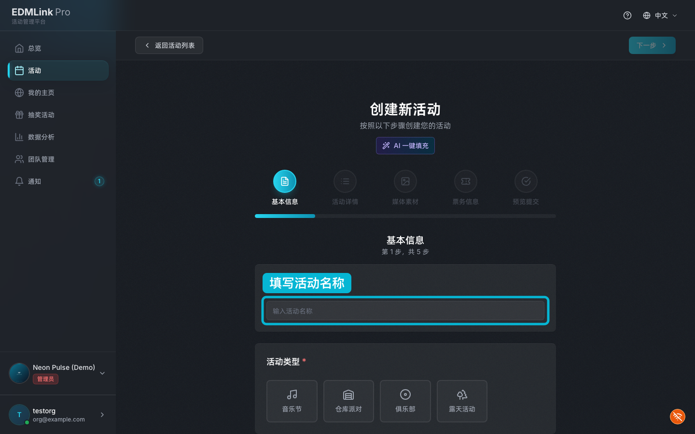Click the bell icon next to 通知

point(19,181)
